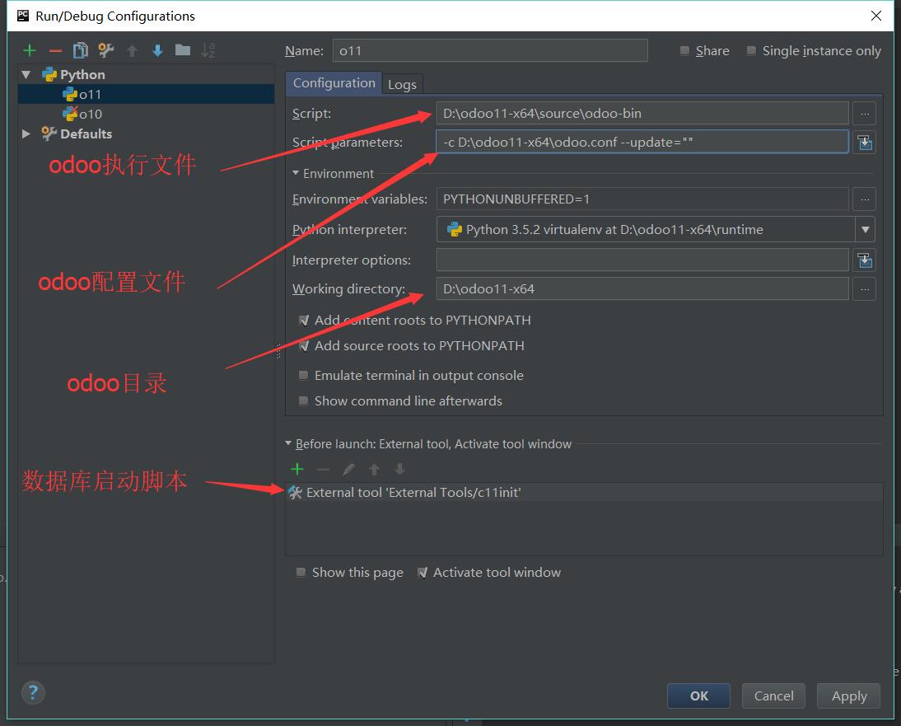
Task: Select o11 configuration in tree
Action: pyautogui.click(x=146, y=94)
